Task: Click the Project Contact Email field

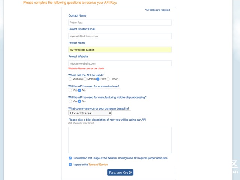Action: pos(120,36)
